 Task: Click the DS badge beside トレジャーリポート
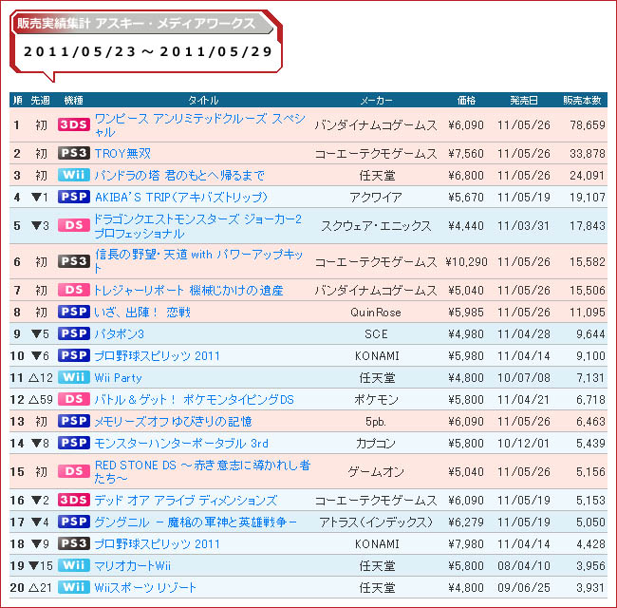pyautogui.click(x=74, y=290)
